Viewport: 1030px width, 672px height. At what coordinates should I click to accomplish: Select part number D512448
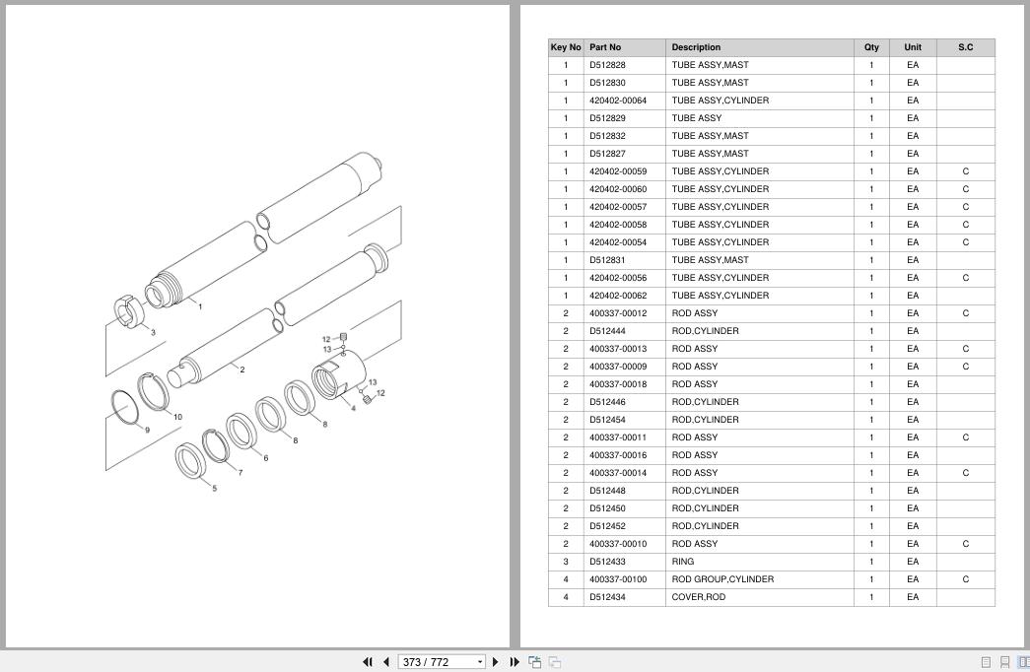click(x=607, y=491)
